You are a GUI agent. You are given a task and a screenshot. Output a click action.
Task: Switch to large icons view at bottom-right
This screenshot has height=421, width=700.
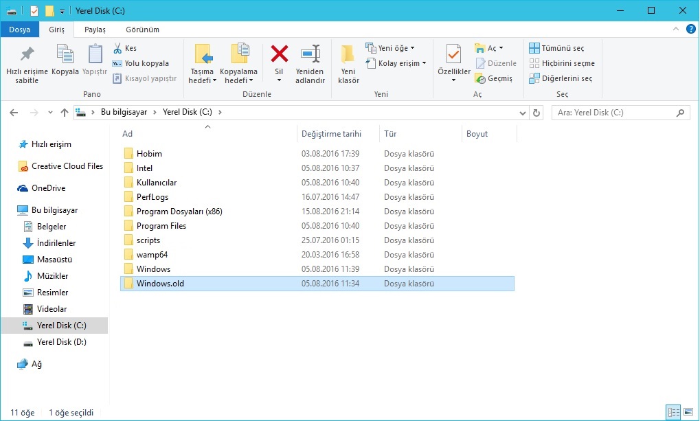[x=688, y=412]
